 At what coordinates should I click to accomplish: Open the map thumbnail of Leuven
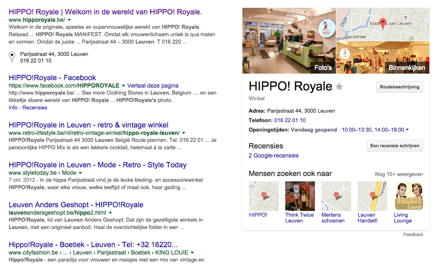pyautogui.click(x=383, y=24)
